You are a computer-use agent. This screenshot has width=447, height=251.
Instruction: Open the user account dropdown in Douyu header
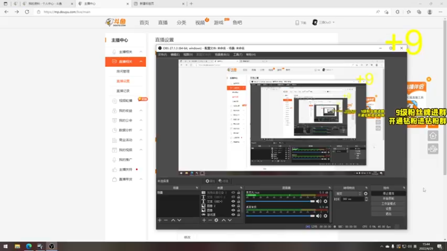click(x=324, y=22)
